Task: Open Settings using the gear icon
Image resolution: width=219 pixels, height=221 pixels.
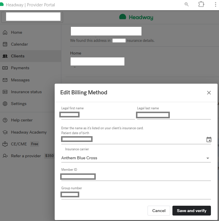Action: point(5,104)
